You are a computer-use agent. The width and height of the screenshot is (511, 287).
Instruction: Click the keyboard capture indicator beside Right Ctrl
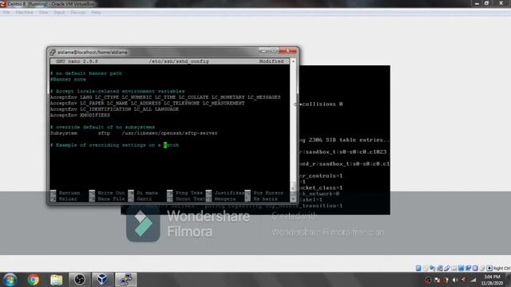[x=489, y=268]
